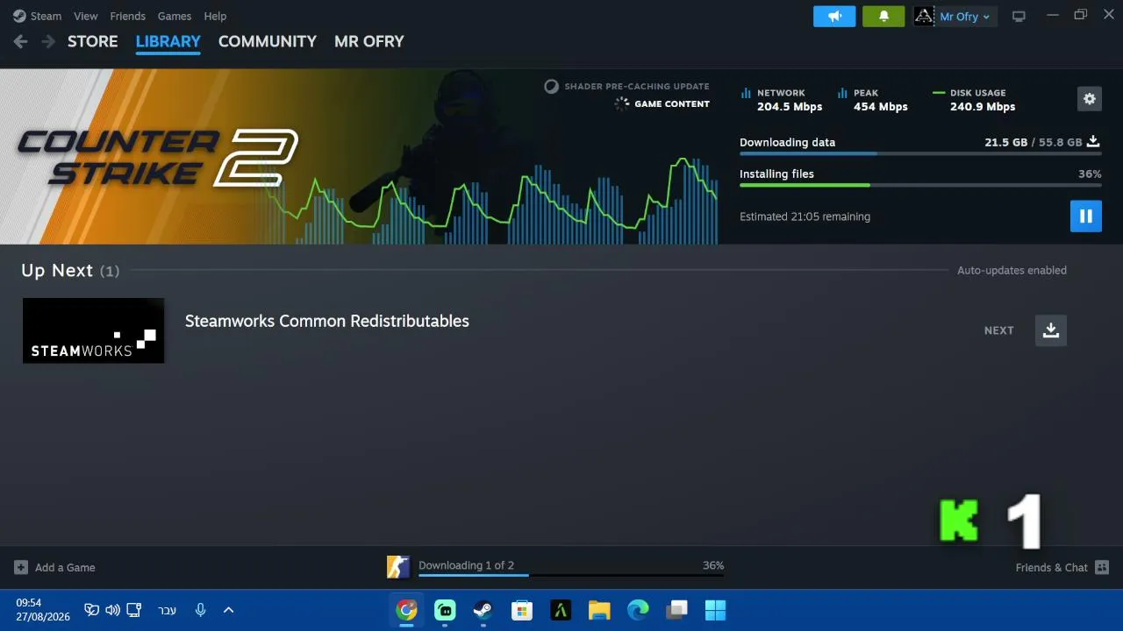The image size is (1123, 631).
Task: Click the Estimated 21:05 remaining text
Action: point(805,216)
